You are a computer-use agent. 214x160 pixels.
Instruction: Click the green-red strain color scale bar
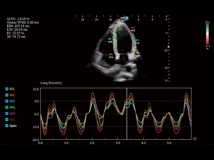pyautogui.click(x=207, y=35)
